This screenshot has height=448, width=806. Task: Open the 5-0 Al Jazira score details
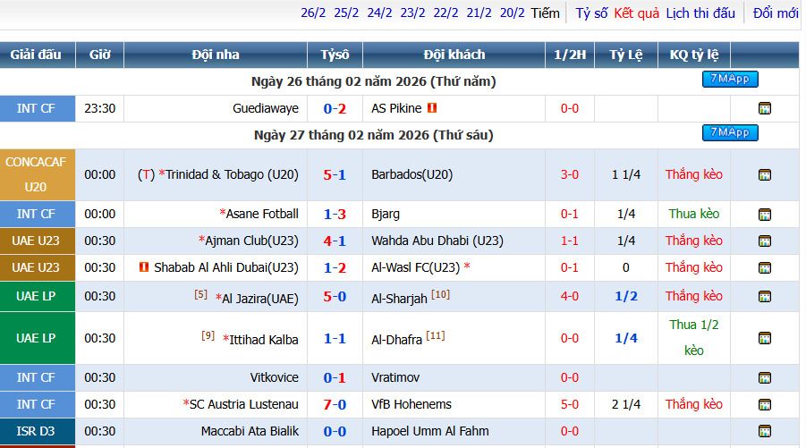(335, 297)
